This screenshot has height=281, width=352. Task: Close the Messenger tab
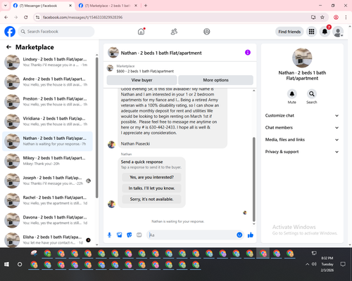(x=70, y=6)
